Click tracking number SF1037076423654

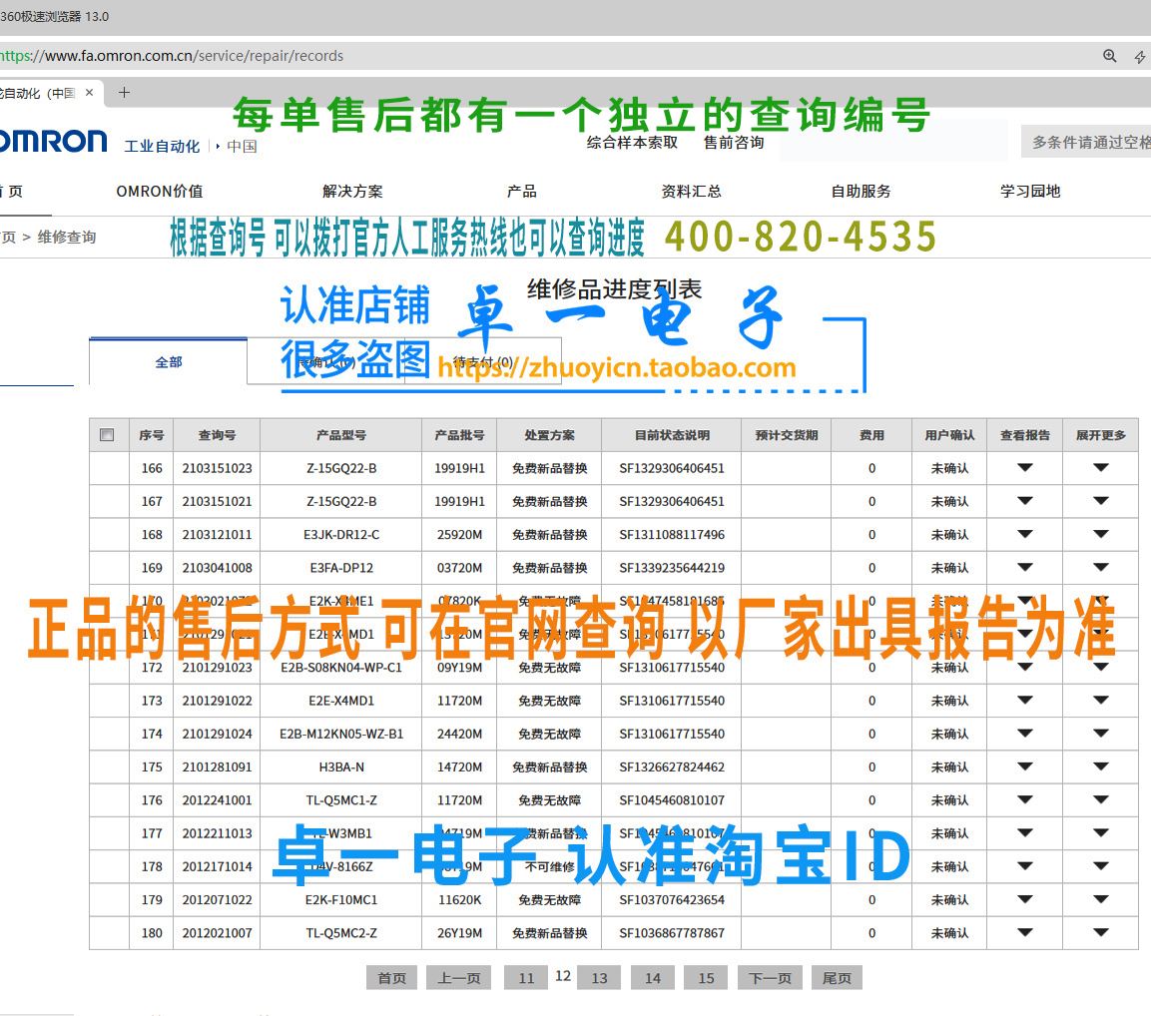pos(672,899)
